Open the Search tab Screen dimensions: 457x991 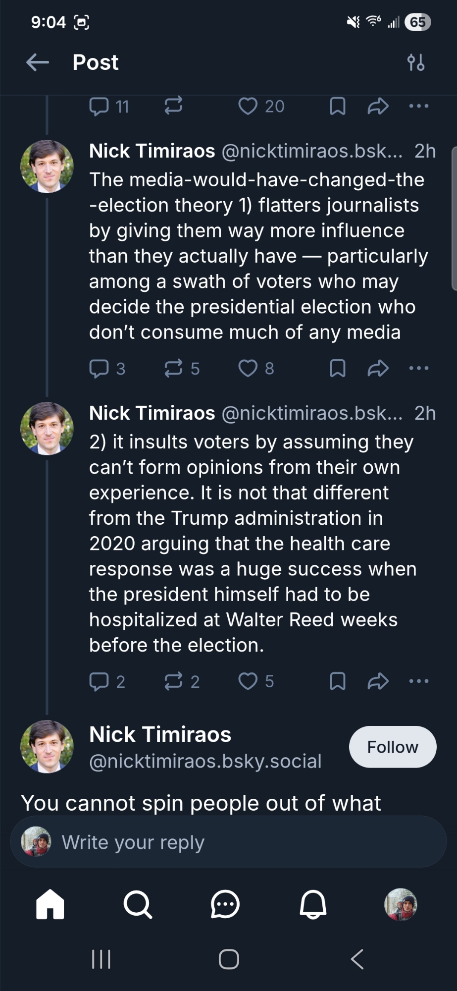click(x=137, y=904)
